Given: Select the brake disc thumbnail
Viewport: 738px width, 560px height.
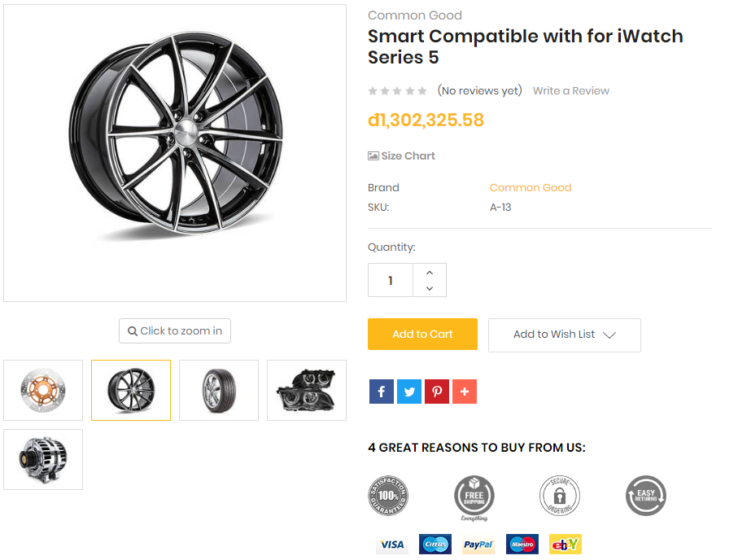Looking at the screenshot, I should (43, 391).
